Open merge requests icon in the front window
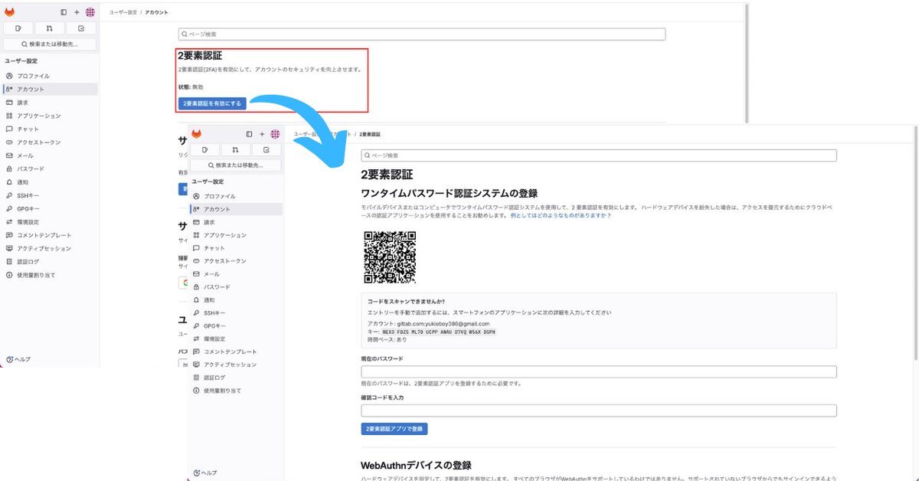Screen dimensions: 919x481 click(235, 149)
